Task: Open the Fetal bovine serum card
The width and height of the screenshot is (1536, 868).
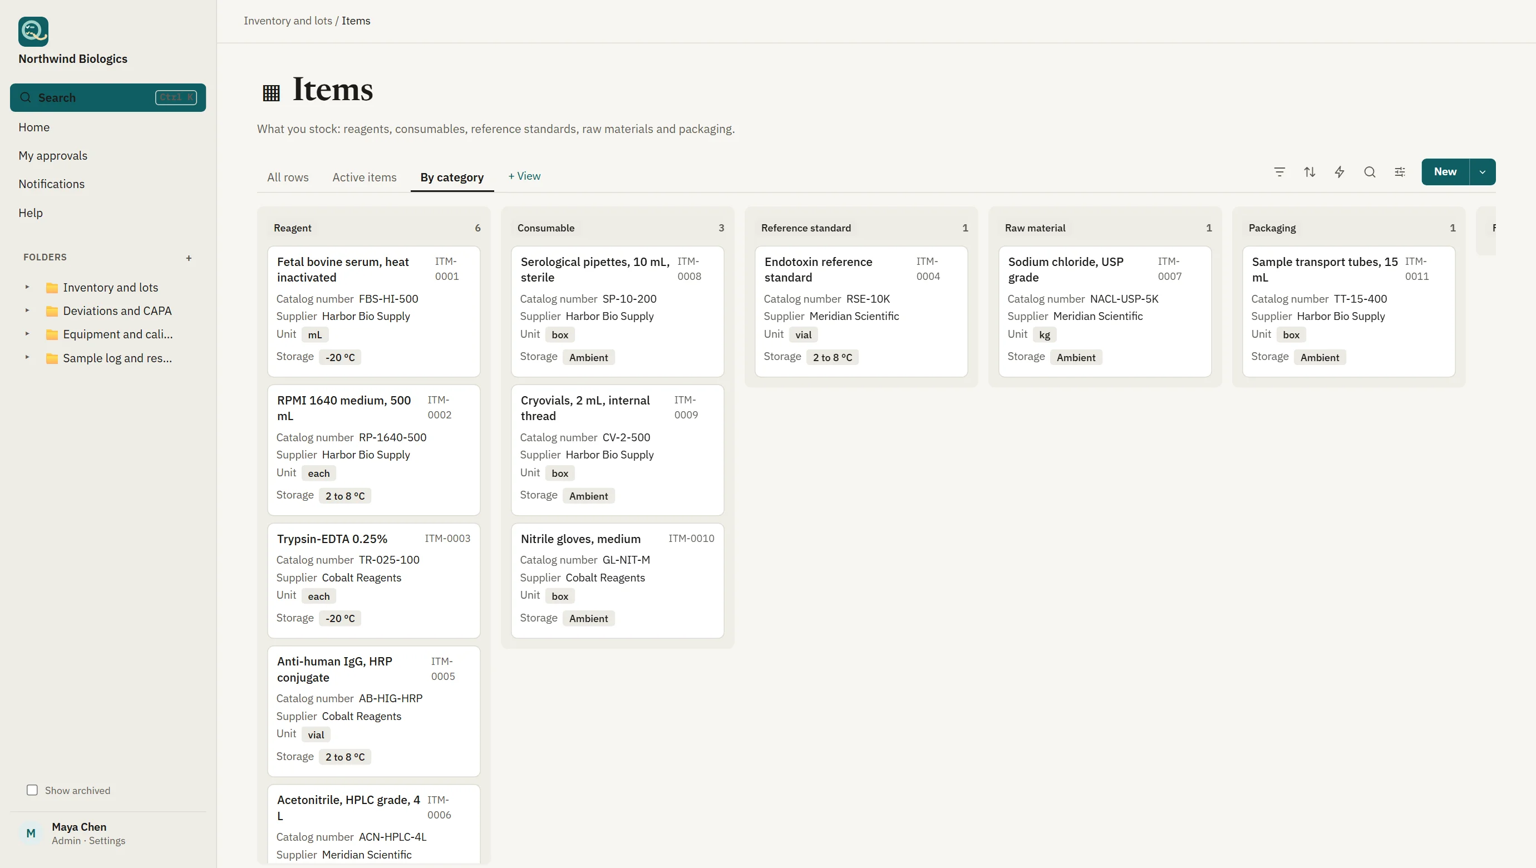Action: click(374, 311)
